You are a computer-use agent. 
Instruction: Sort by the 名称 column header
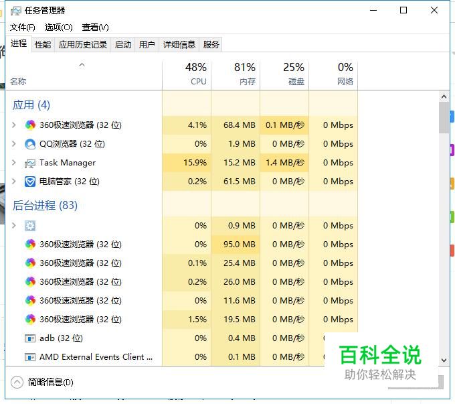click(84, 75)
